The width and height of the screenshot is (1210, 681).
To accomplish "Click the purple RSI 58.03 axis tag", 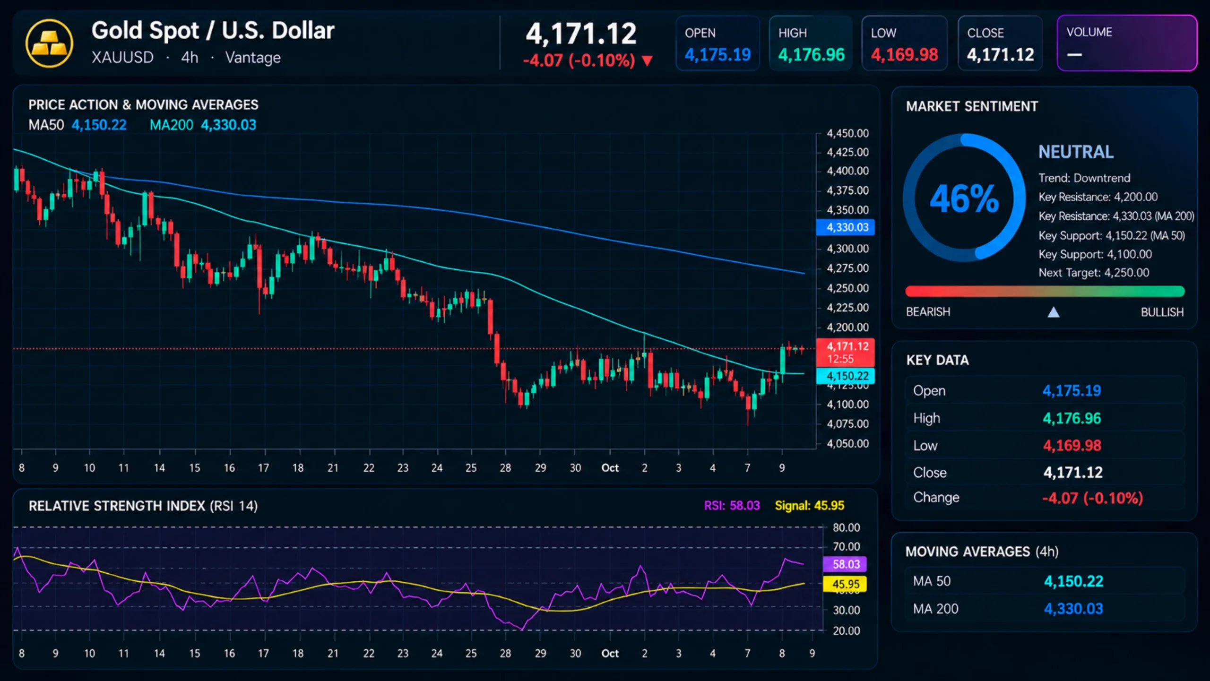I will 845,564.
